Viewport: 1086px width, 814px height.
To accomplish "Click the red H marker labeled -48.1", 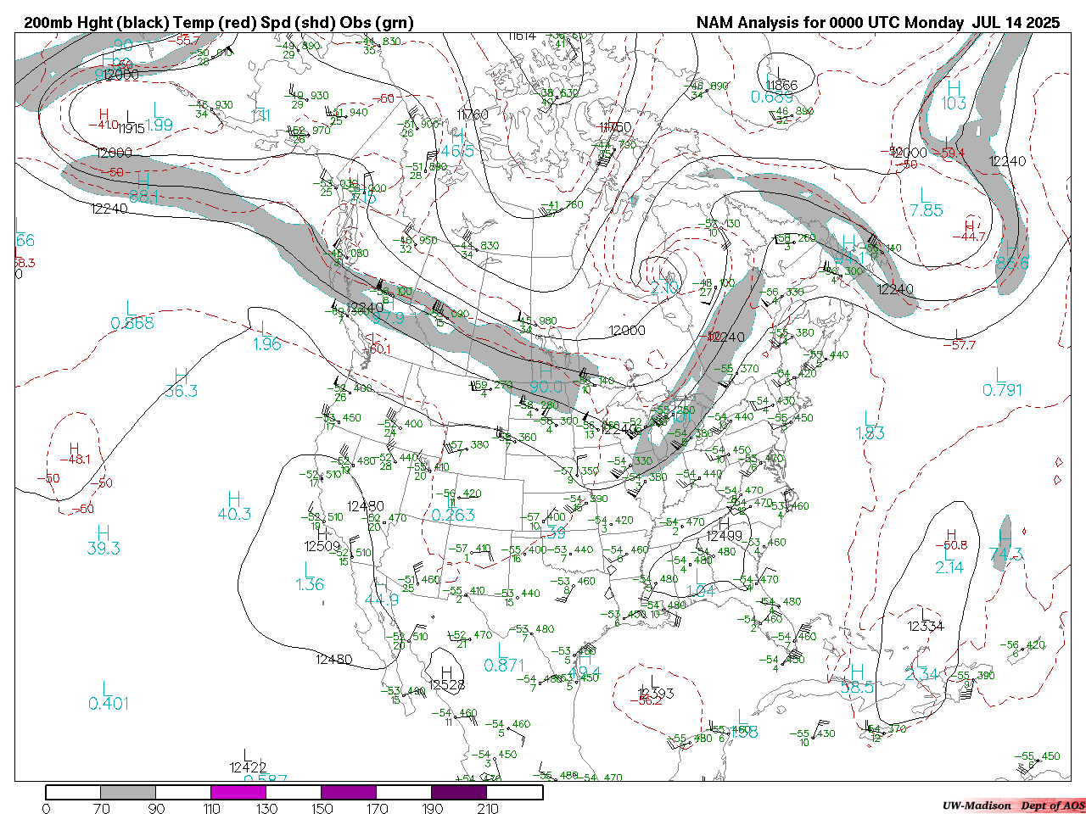I will 74,449.
